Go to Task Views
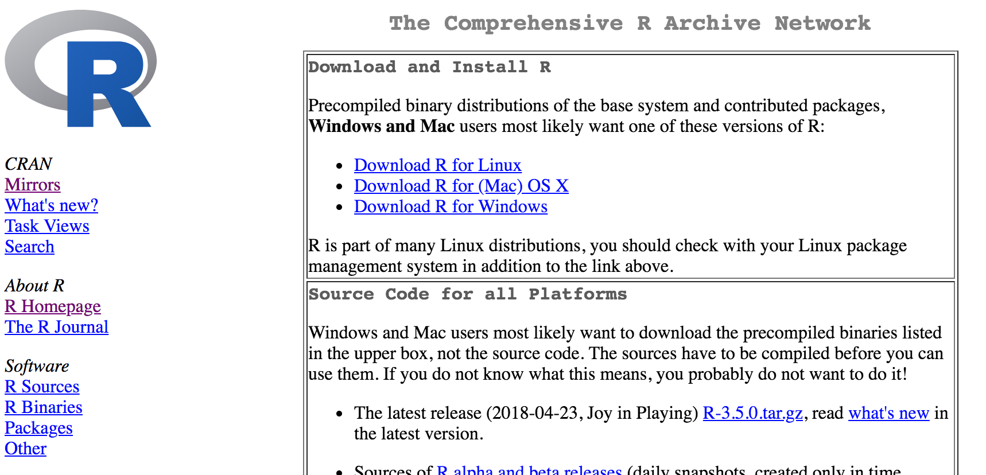The height and width of the screenshot is (475, 986). tap(47, 226)
